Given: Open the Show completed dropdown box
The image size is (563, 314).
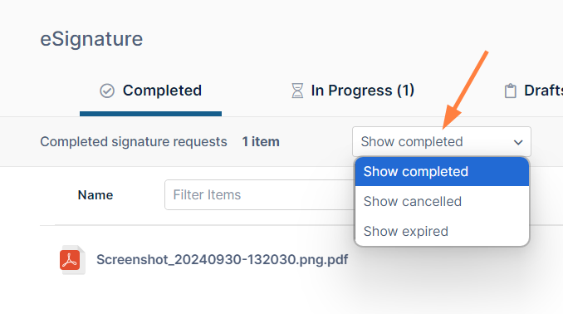Looking at the screenshot, I should 442,141.
